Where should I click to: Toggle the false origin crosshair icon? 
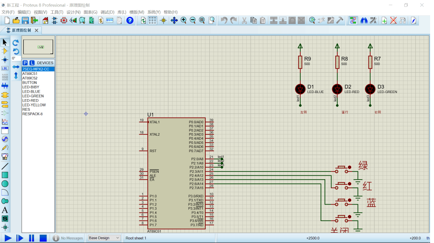164,20
